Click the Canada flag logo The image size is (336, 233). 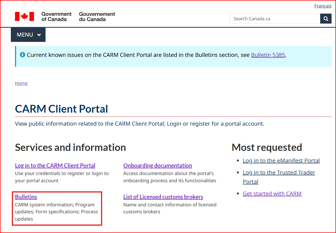(24, 17)
